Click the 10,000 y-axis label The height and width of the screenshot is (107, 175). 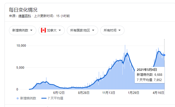point(21,46)
